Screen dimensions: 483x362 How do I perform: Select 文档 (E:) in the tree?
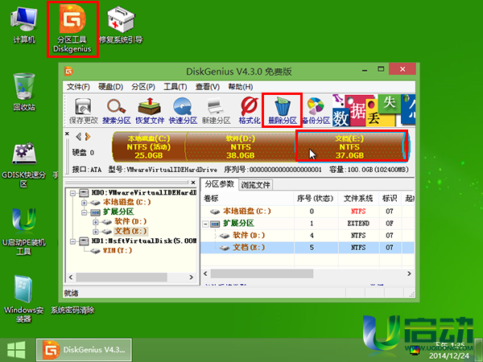point(130,231)
